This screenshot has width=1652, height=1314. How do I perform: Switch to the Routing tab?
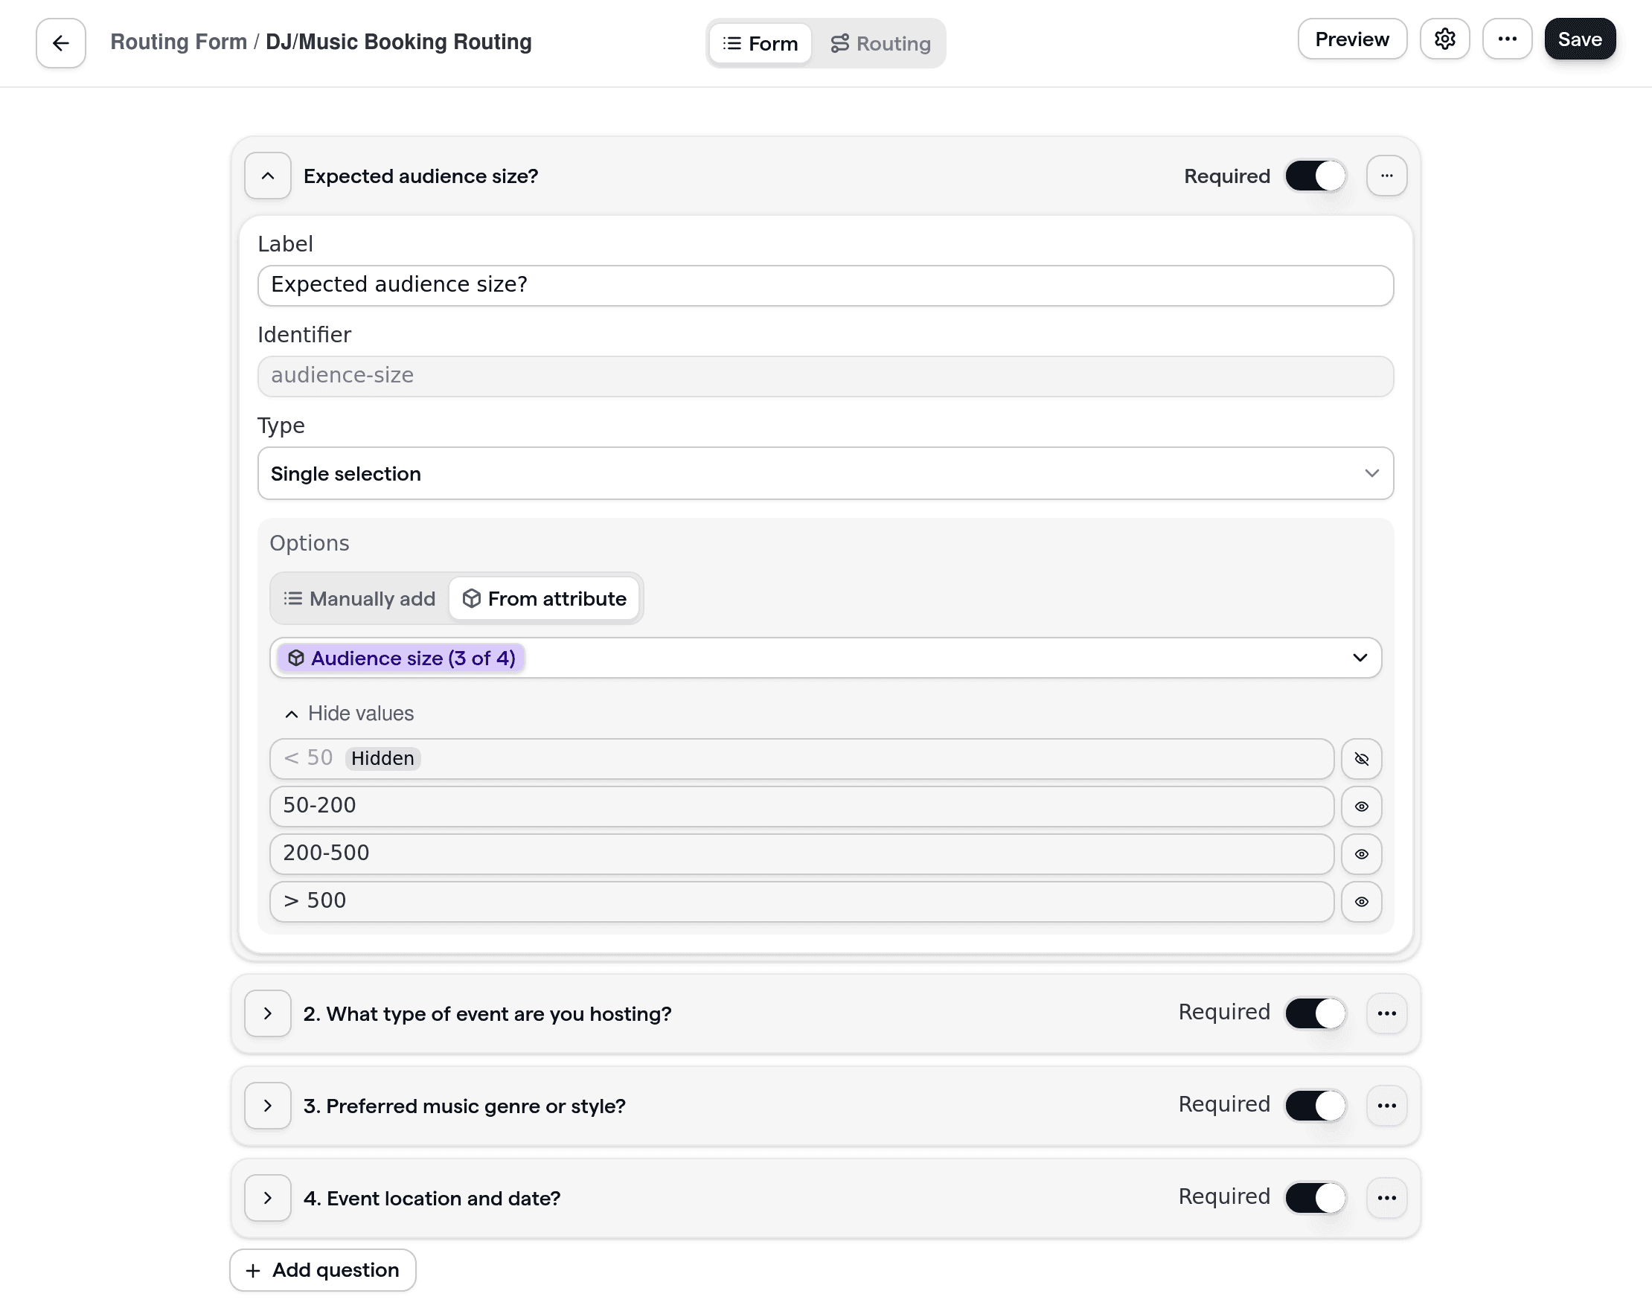click(881, 43)
